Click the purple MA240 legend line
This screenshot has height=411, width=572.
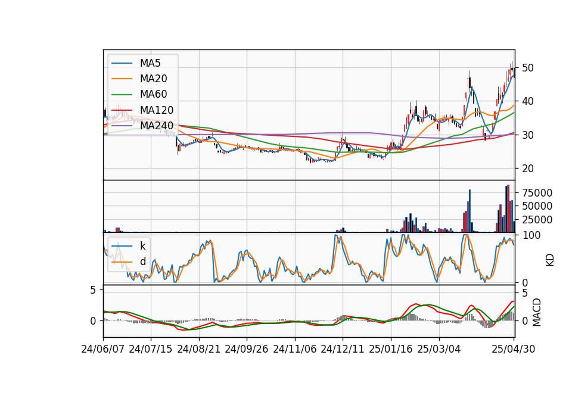122,126
